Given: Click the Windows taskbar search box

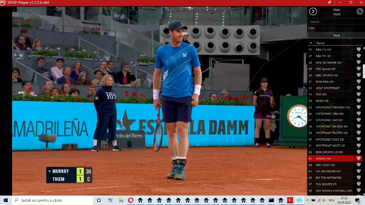Looking at the screenshot, I should point(52,200).
